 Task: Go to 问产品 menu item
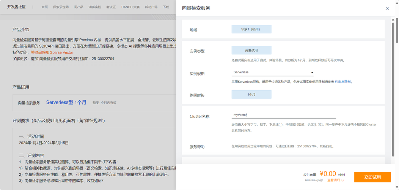[x=79, y=7]
